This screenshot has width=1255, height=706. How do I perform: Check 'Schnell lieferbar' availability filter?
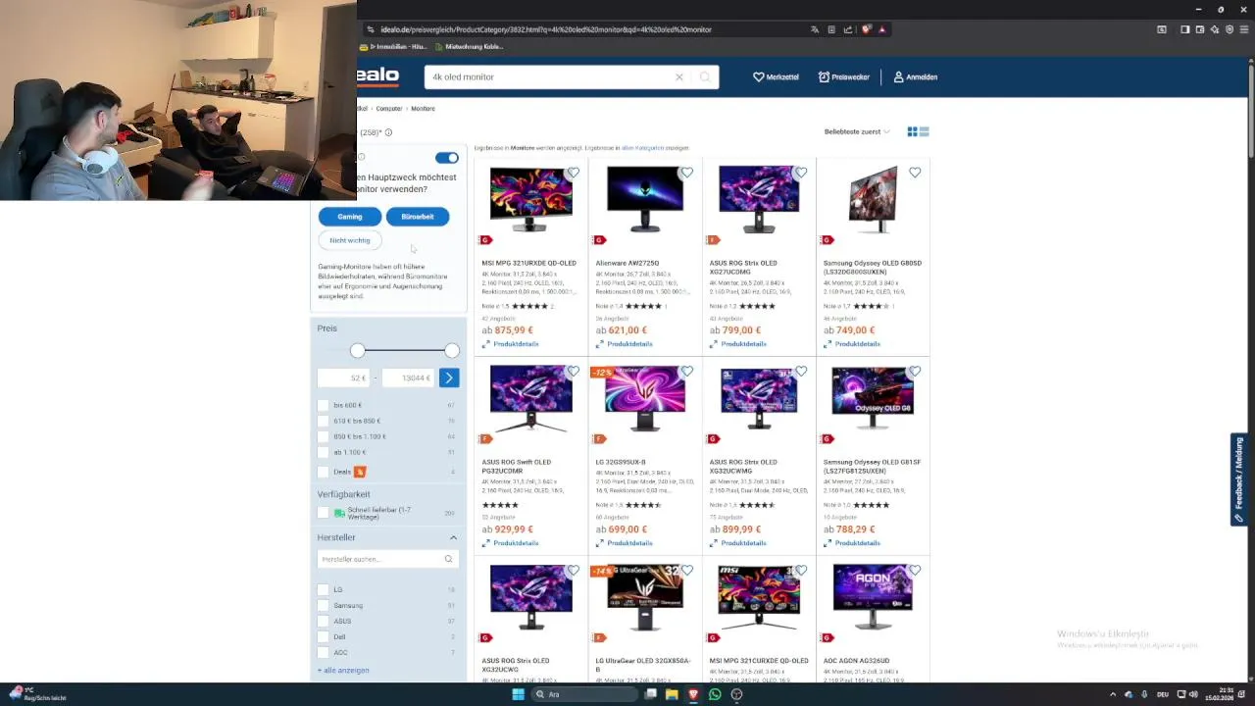pos(324,513)
